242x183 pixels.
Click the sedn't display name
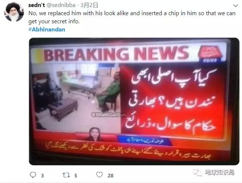tap(37, 5)
